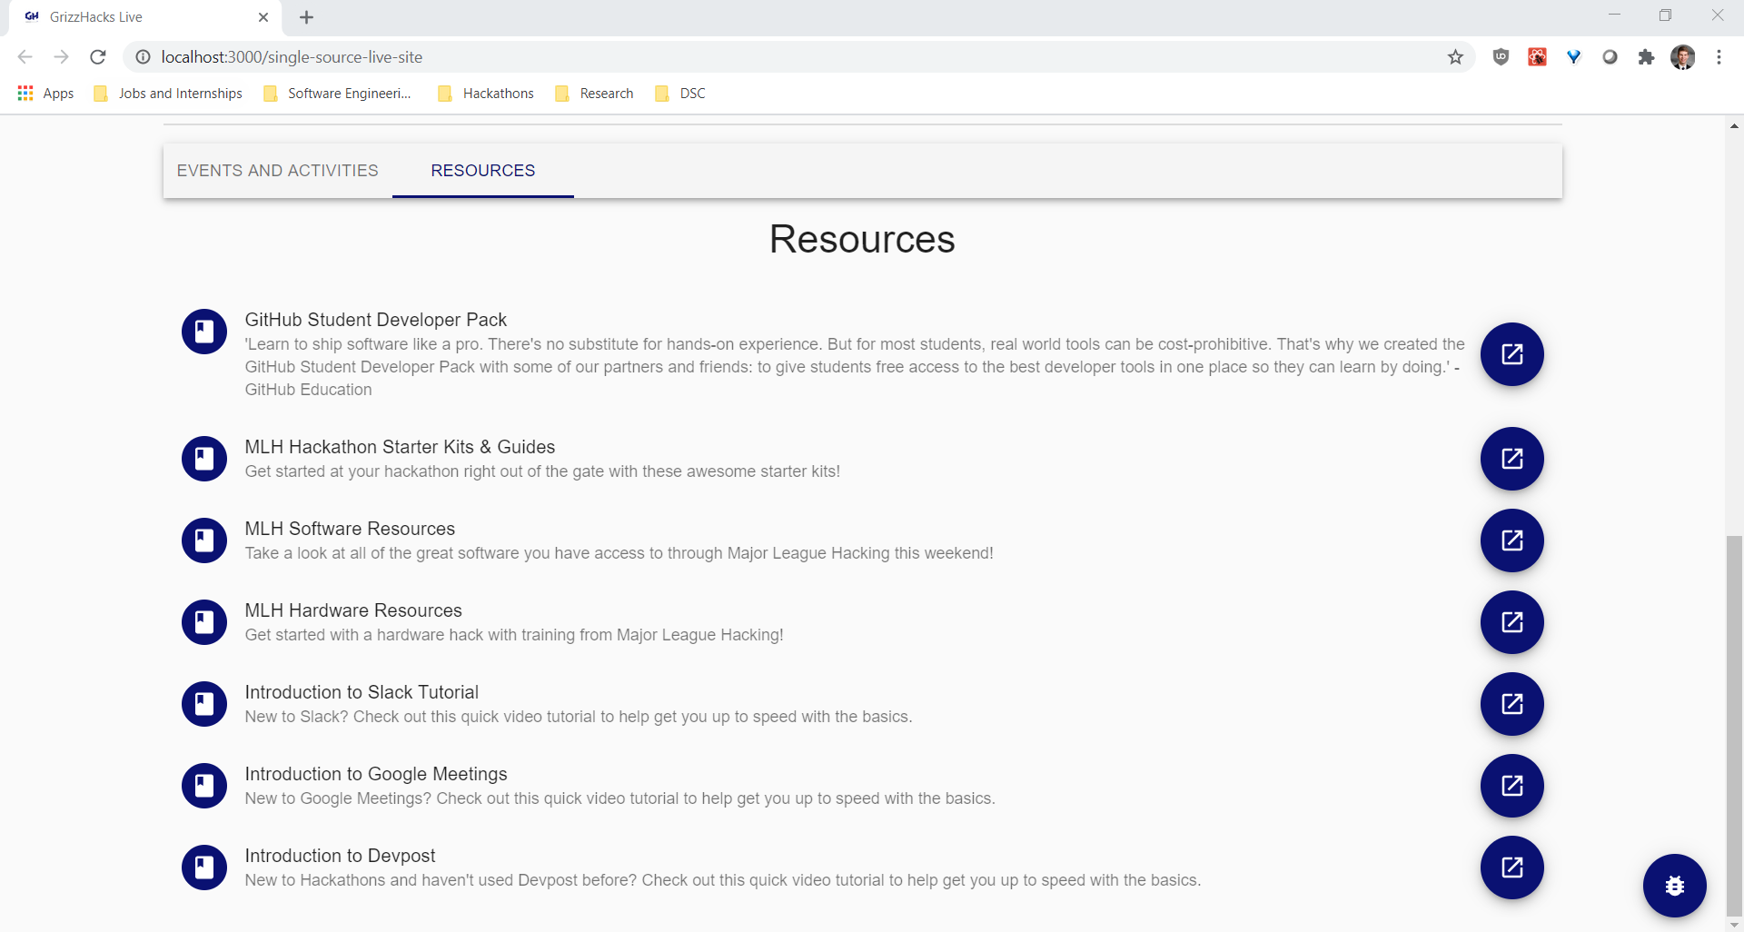Click 'New to Slack?' description text
Image resolution: width=1744 pixels, height=932 pixels.
tap(579, 717)
